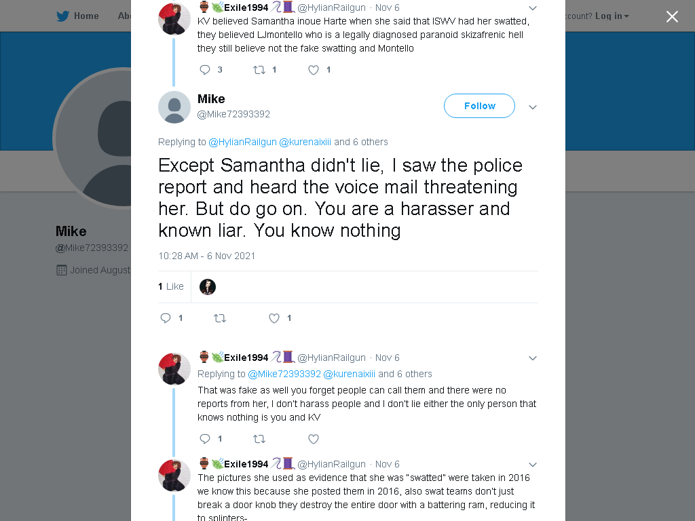Click the reply icon on top Exile1994 tweet
Viewport: 695px width, 521px height.
[x=205, y=70]
